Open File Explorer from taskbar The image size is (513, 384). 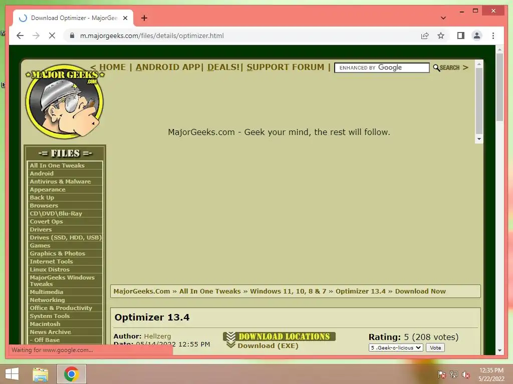pos(41,374)
